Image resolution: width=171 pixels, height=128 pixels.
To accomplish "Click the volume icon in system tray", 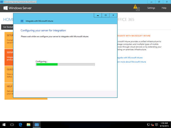I will pyautogui.click(x=152, y=125).
